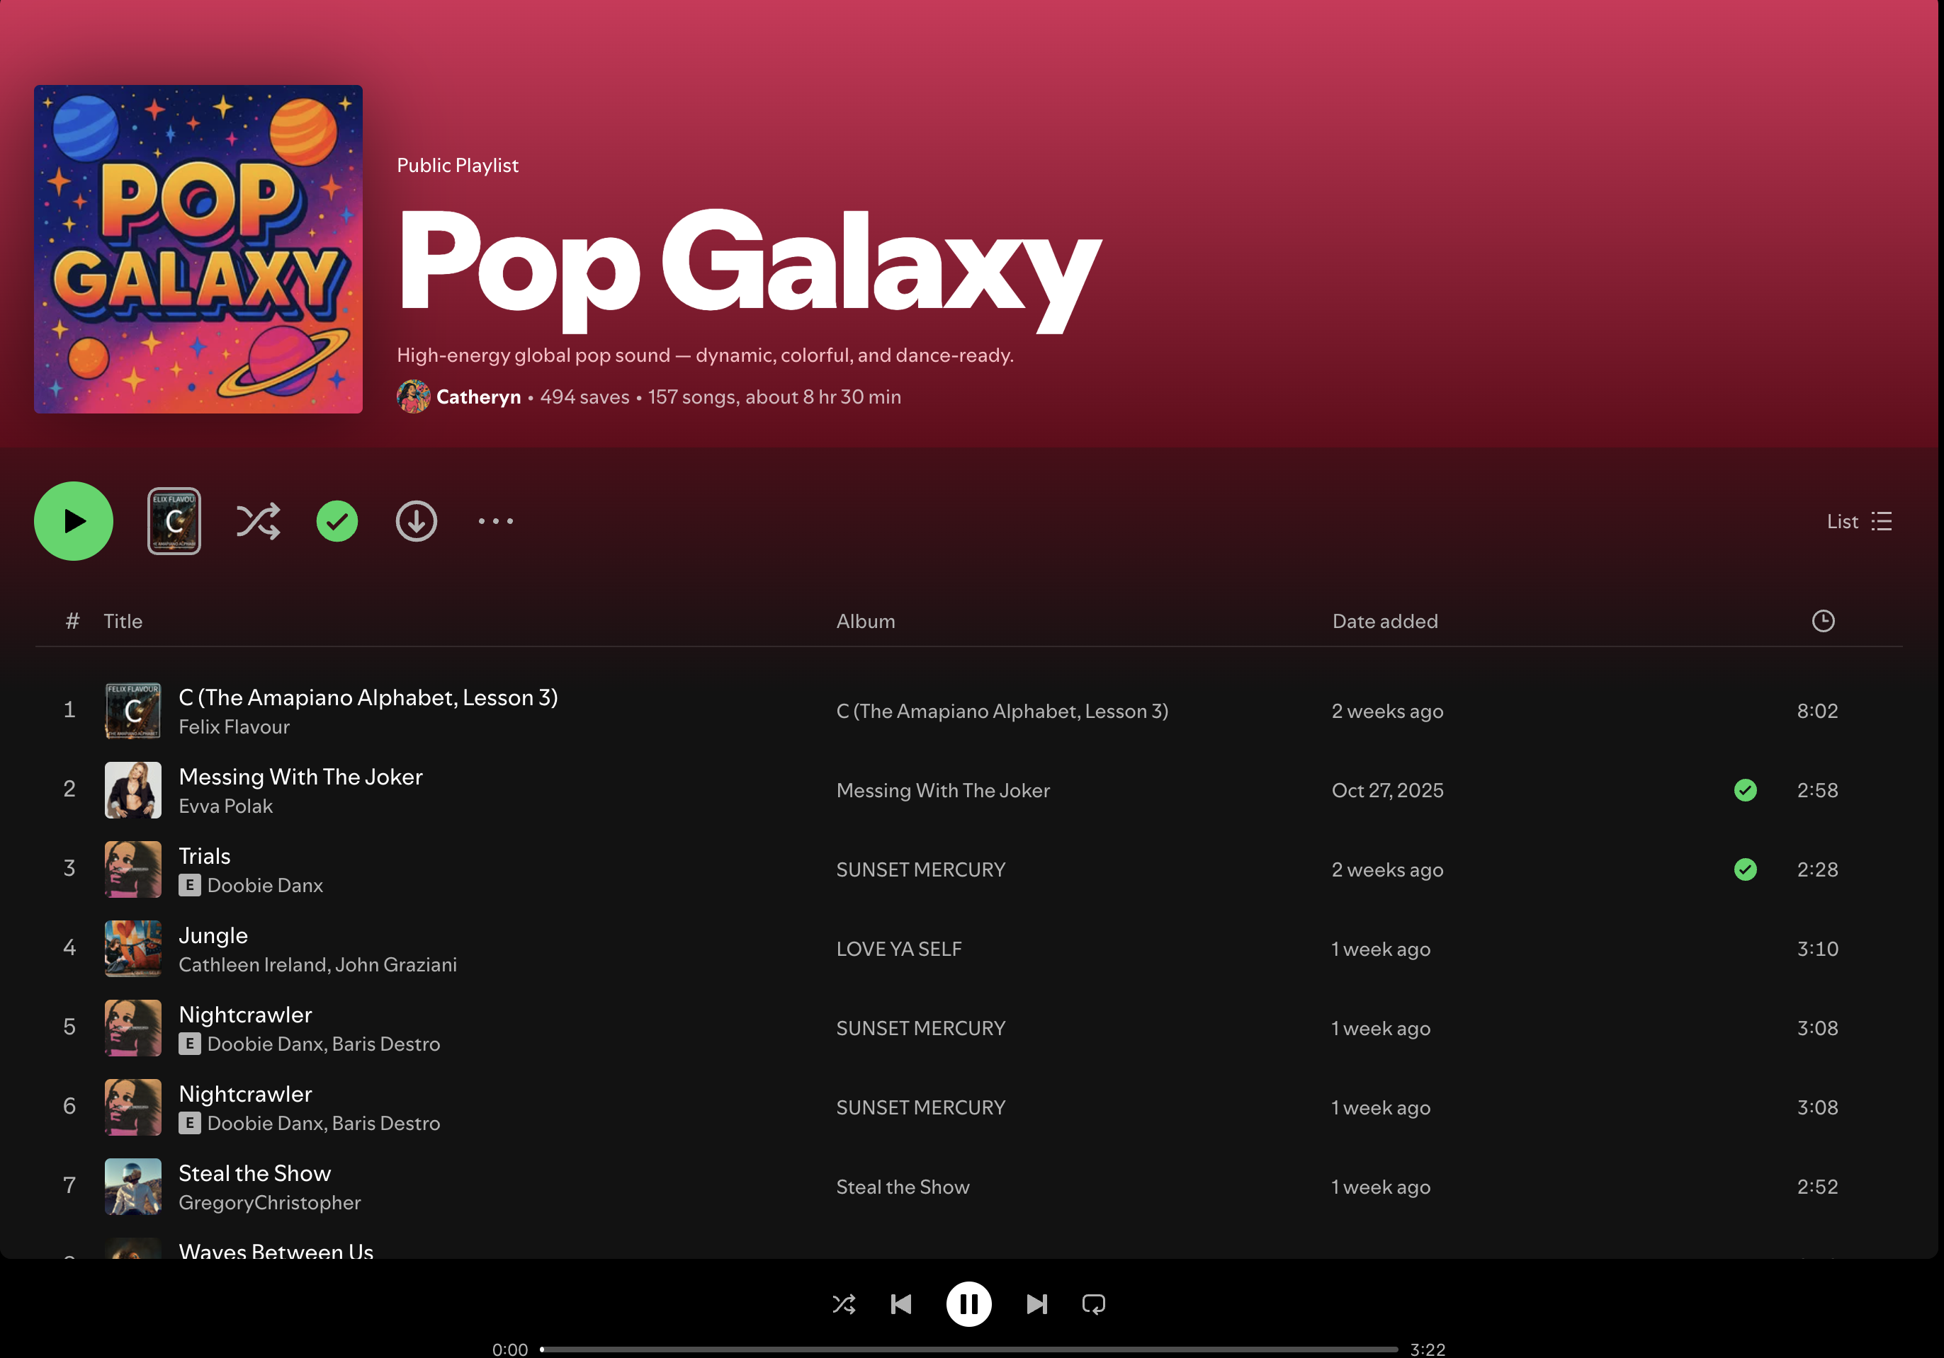
Task: Toggle saved checkmark next to download icon
Action: [337, 521]
